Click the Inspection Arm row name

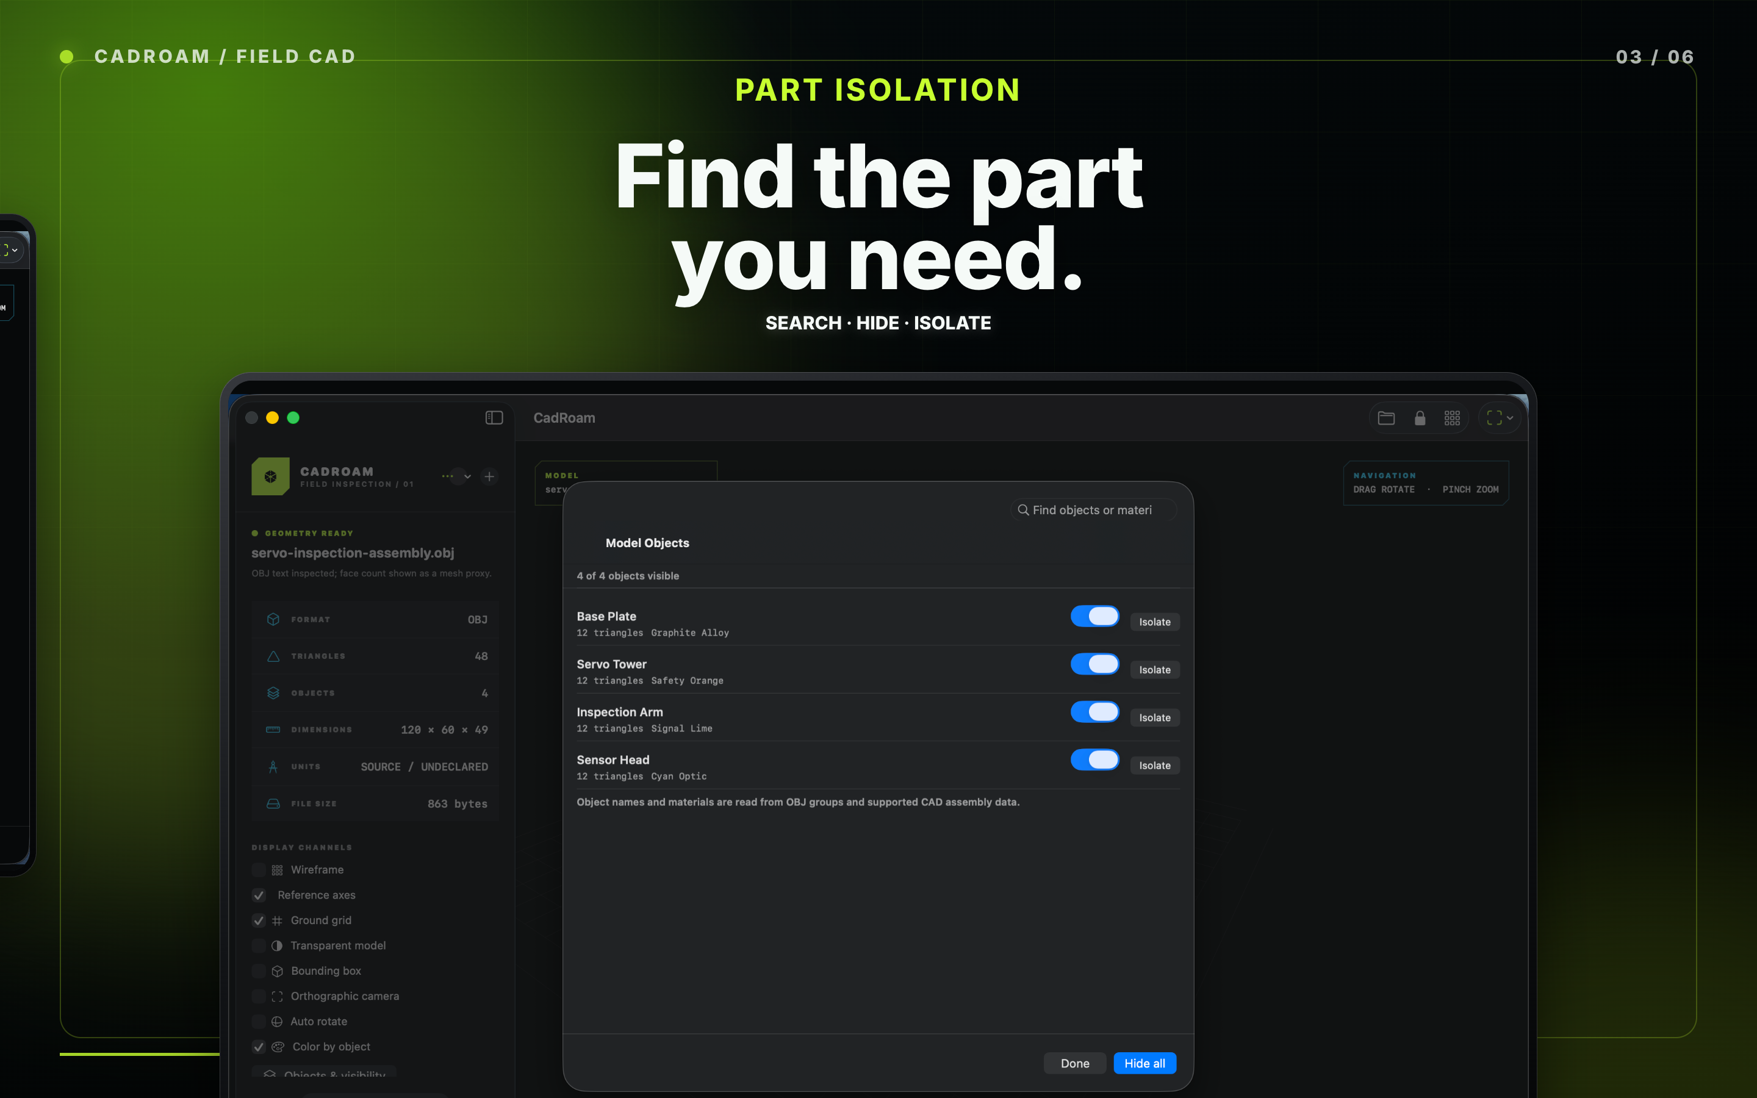tap(619, 712)
